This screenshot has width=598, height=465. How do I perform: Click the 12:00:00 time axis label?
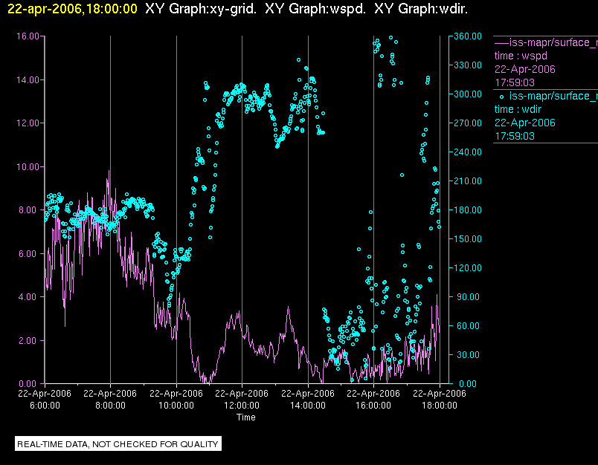point(242,406)
